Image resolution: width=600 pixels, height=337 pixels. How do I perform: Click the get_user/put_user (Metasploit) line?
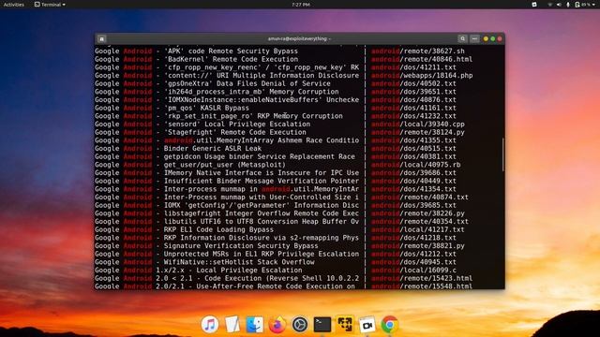click(190, 165)
